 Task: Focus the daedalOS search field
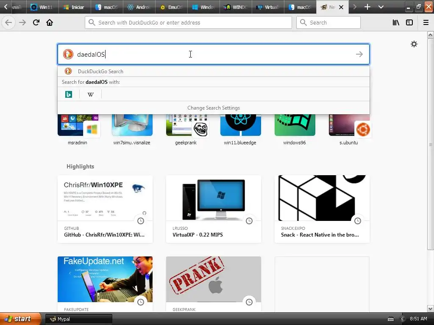coord(214,54)
